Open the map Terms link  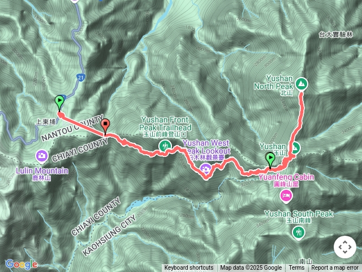(296, 268)
